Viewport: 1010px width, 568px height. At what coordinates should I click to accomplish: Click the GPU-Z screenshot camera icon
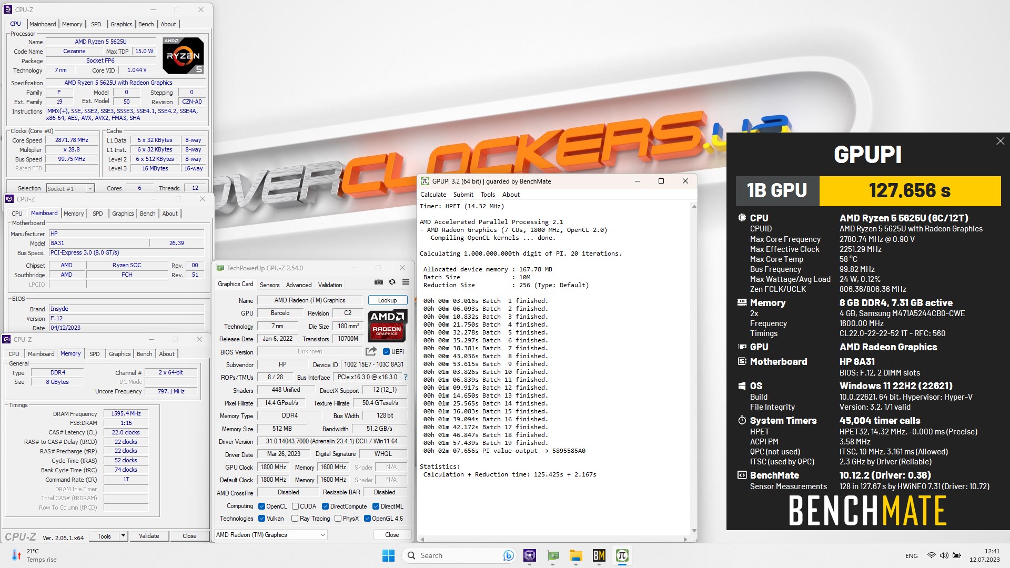(x=378, y=282)
